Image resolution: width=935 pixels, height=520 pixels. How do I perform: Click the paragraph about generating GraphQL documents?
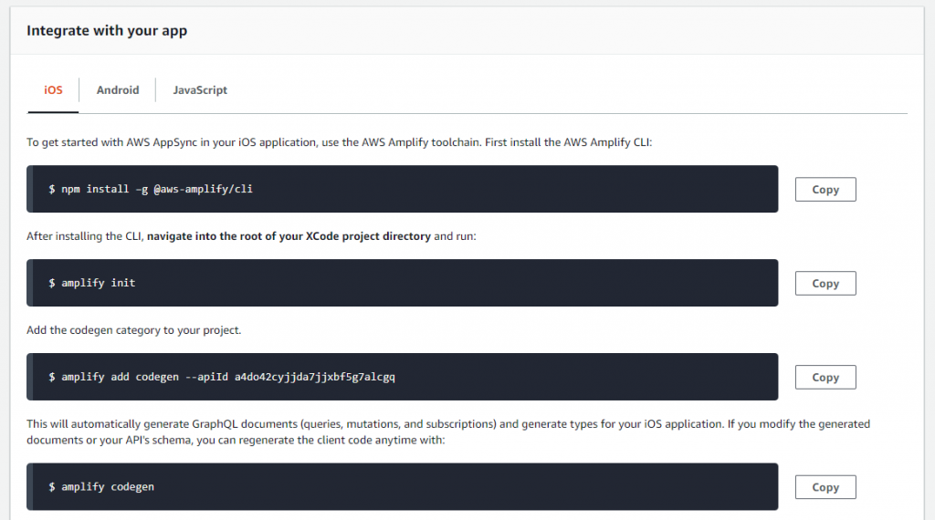point(448,432)
